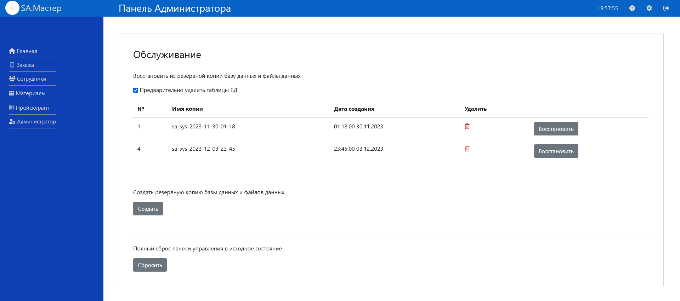The image size is (680, 301).
Task: Click the 'Удалить' column header
Action: click(x=475, y=109)
